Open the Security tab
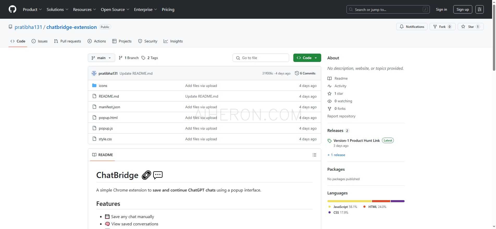Viewport: 496px width, 229px height. pos(148,41)
